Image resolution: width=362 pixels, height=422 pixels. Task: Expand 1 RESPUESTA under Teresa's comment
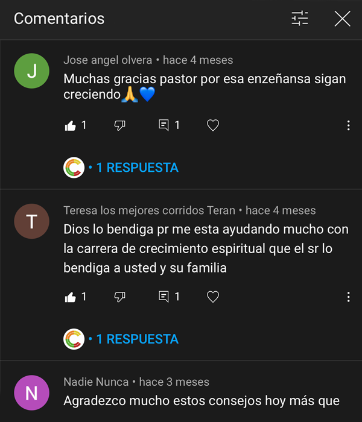(137, 339)
